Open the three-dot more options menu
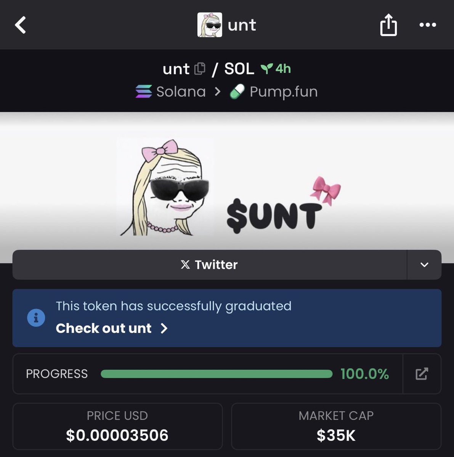454x457 pixels. 428,25
